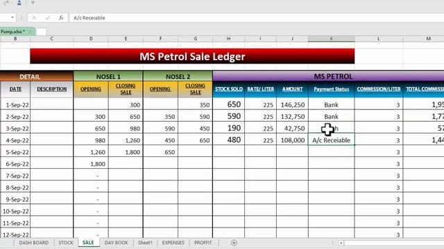Click the COMMISSION/LITER column heading
Viewport: 444px width, 249px height.
pyautogui.click(x=379, y=89)
